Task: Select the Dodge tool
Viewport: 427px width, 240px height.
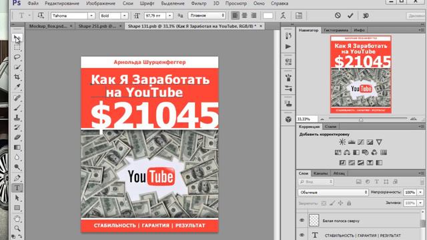Action: pyautogui.click(x=17, y=167)
